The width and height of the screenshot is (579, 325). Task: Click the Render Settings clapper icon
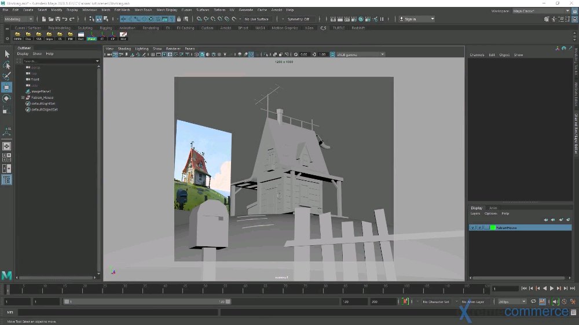354,19
